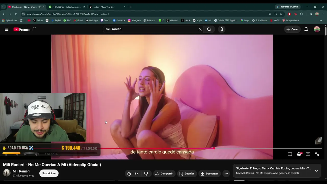Mute the Mili Ranieri tab audio
This screenshot has height=184, width=327.
(x=39, y=7)
